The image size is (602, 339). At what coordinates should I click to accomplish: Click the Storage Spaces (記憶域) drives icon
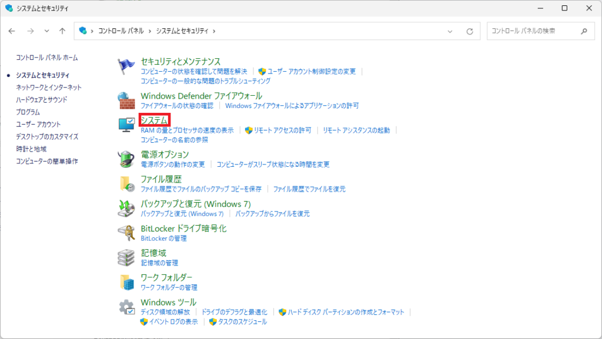[126, 257]
